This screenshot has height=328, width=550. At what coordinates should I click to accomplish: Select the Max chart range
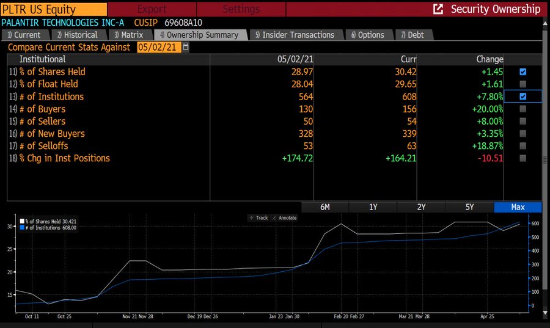pos(518,207)
